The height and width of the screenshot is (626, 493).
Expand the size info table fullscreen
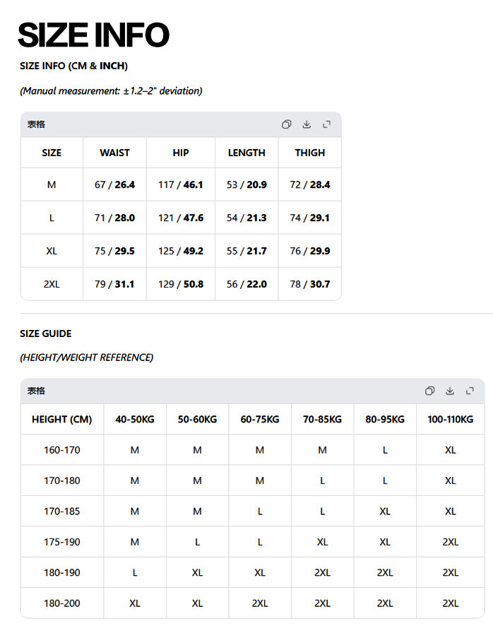point(326,124)
